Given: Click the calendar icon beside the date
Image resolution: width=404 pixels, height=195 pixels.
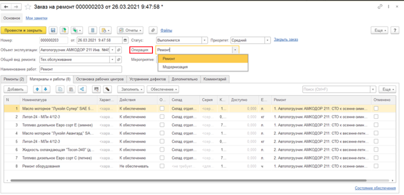Looking at the screenshot, I should tap(125, 40).
